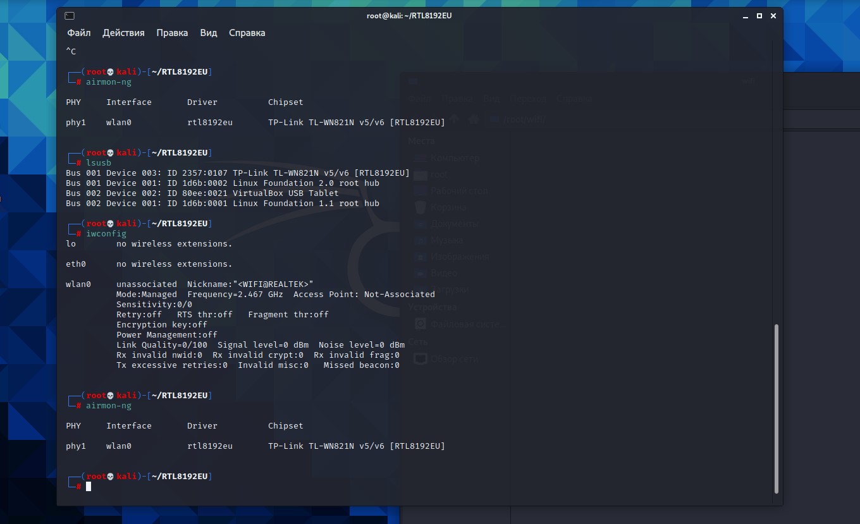Click the "ID 2357:0107" lsusb line
The height and width of the screenshot is (524, 860).
(238, 173)
